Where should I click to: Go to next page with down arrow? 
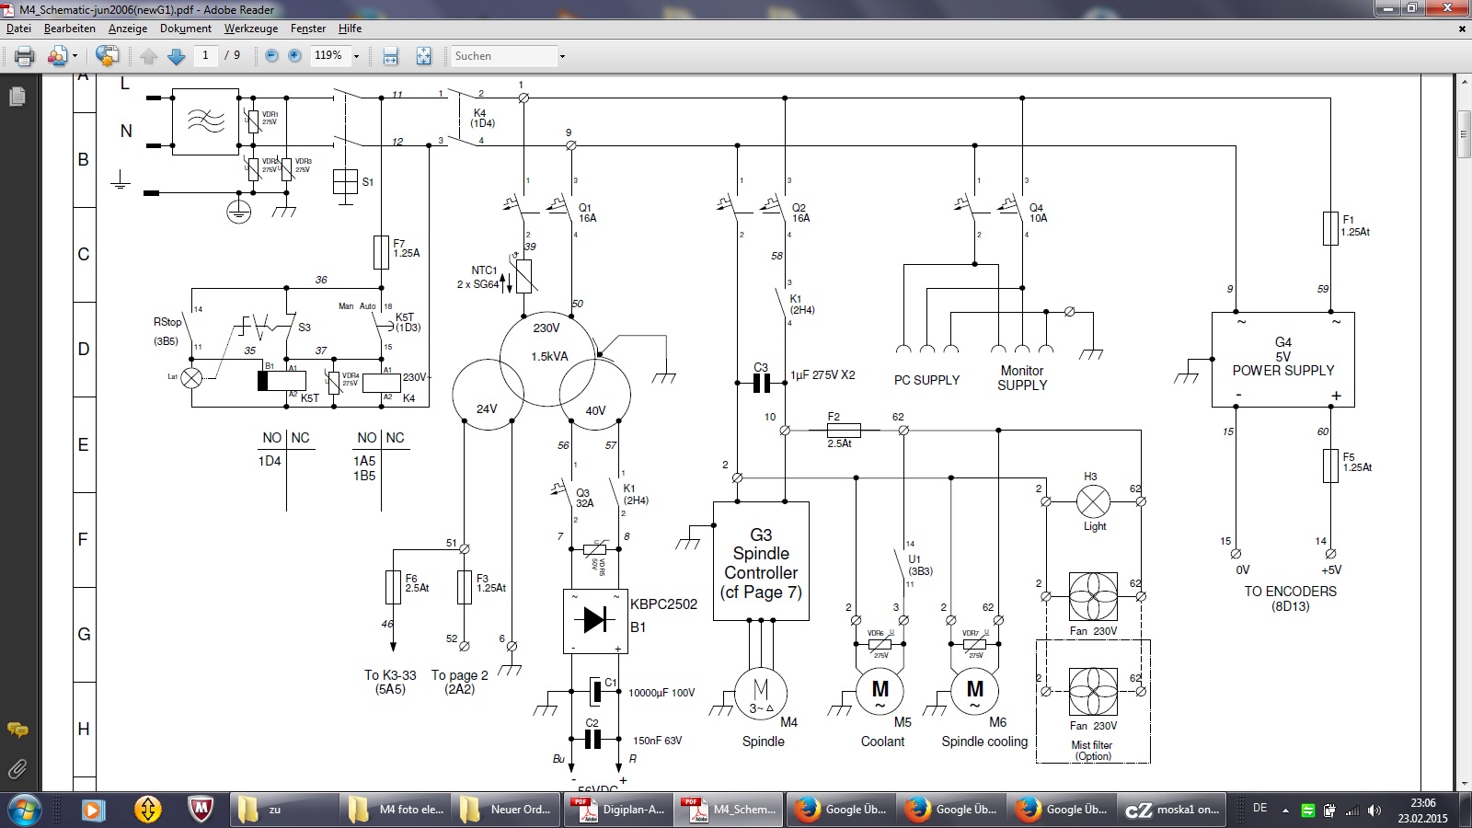tap(177, 56)
